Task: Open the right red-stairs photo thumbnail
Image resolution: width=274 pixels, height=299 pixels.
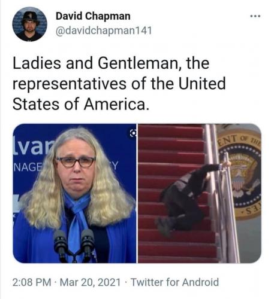Action: coord(200,193)
